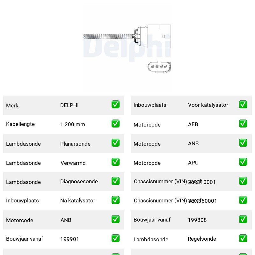Click the Diagnosesonde value text
The image size is (255, 255).
[x=79, y=181]
